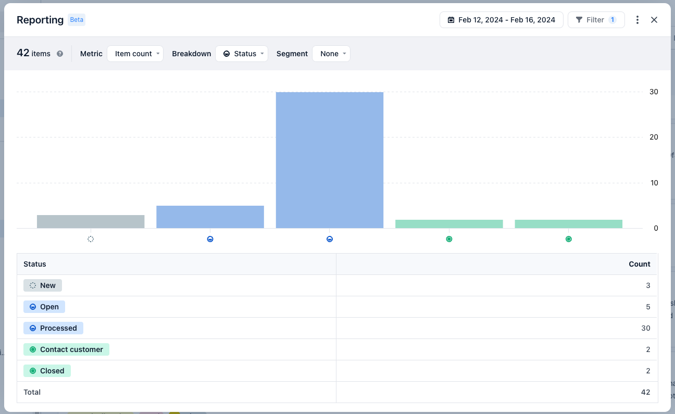Viewport: 675px width, 414px height.
Task: Click the gray New bar in the chart
Action: (x=91, y=221)
